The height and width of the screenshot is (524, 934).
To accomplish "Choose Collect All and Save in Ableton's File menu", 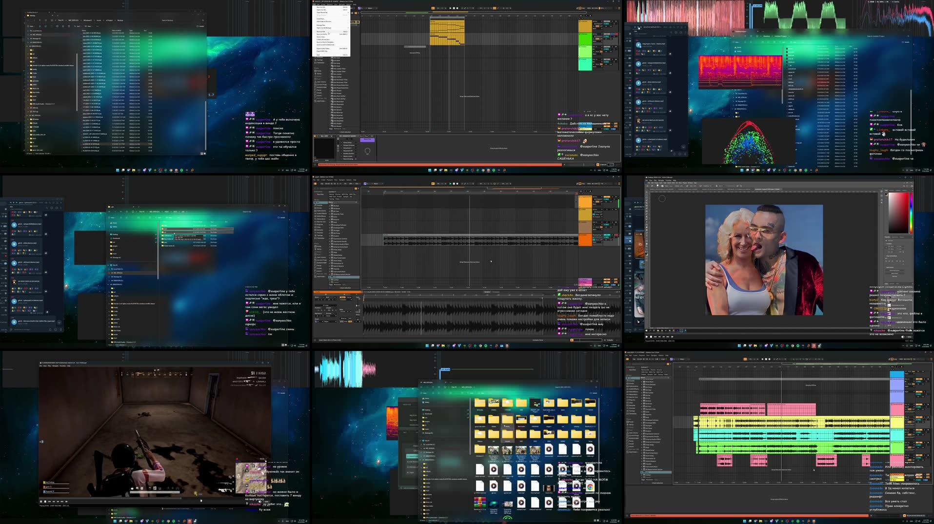I will click(x=331, y=39).
